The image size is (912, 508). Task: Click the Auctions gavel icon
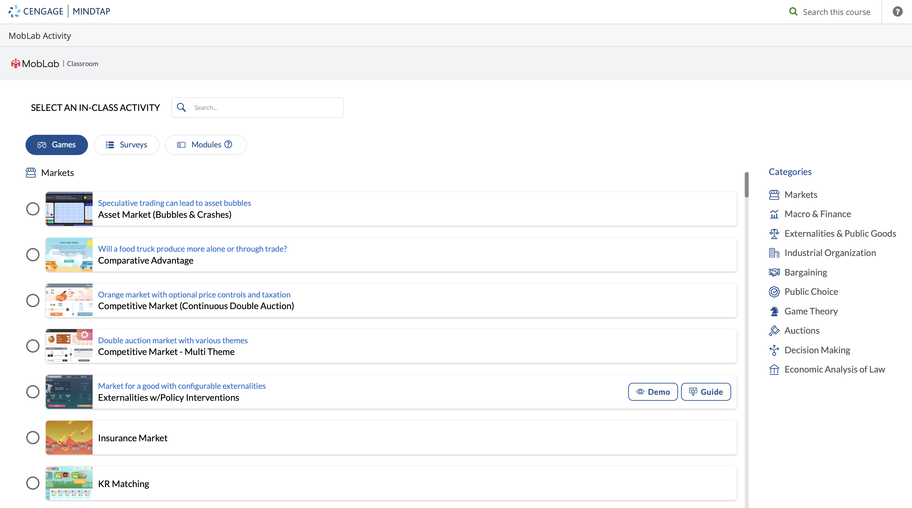coord(774,330)
